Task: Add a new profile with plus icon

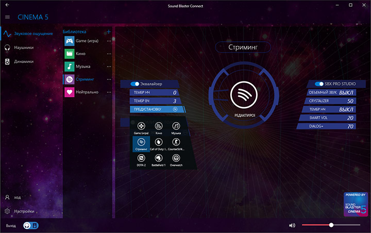Action: [x=109, y=31]
